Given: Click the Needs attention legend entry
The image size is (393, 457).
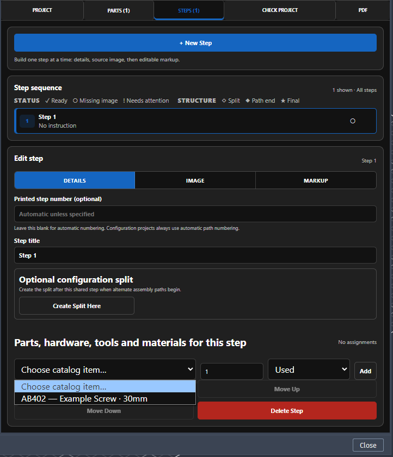Looking at the screenshot, I should [x=146, y=101].
